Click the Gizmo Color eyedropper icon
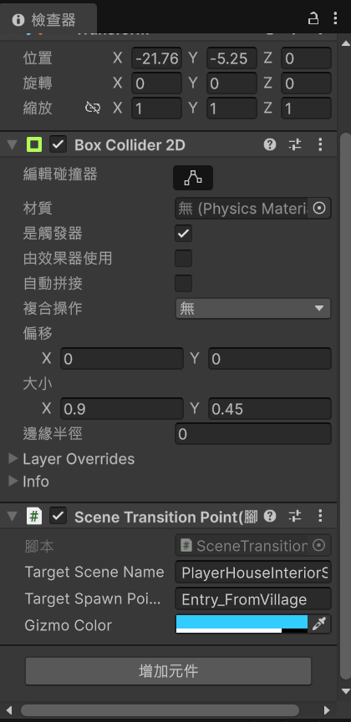Screen dimensions: 351x722 click(319, 624)
